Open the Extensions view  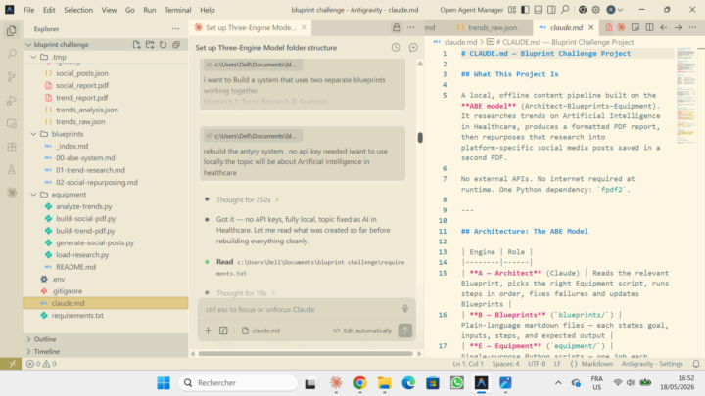(x=12, y=147)
